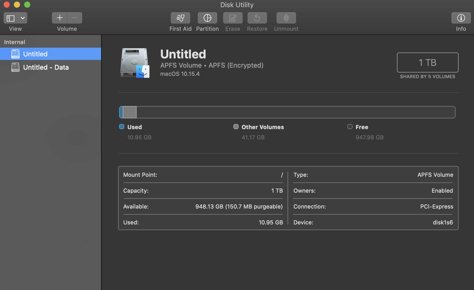Image resolution: width=474 pixels, height=290 pixels.
Task: Click the 1 TB capacity box
Action: tap(428, 63)
